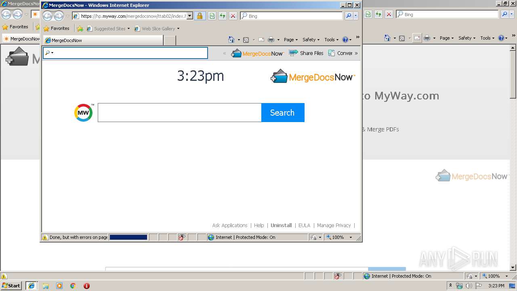Open the Windows Start menu
This screenshot has width=517, height=291.
coord(11,286)
